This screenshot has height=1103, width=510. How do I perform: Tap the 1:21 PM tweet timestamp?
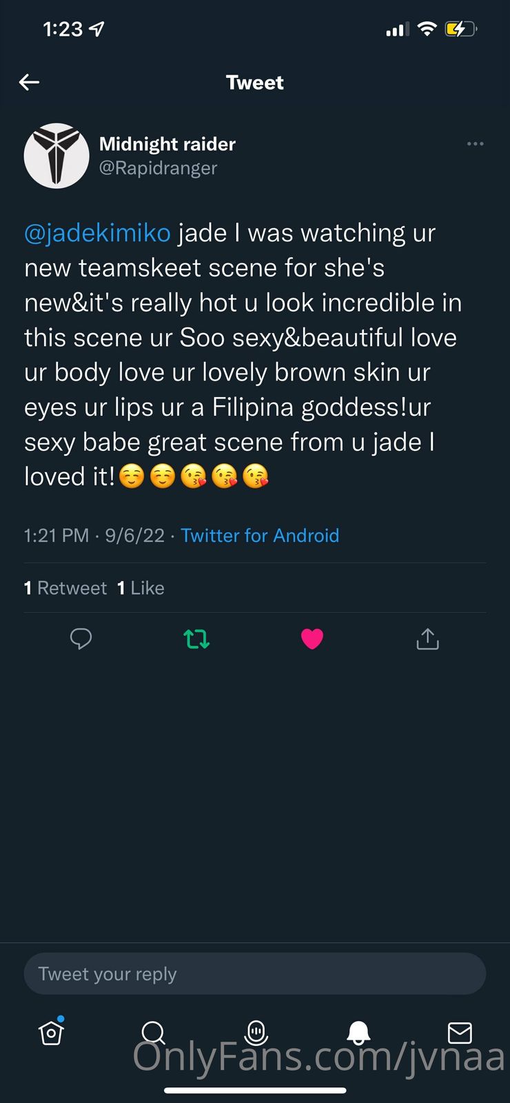point(57,536)
